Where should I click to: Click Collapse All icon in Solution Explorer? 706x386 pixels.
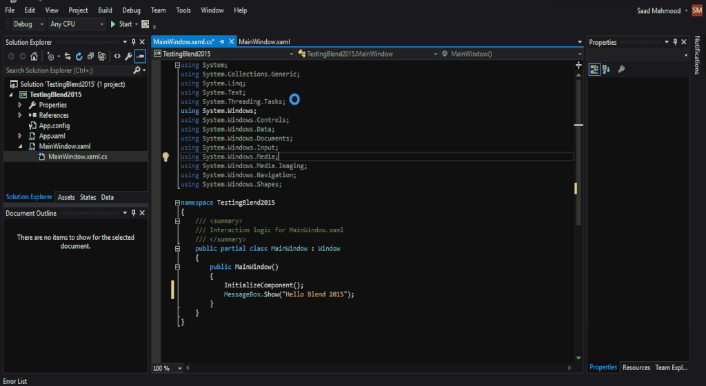[x=90, y=57]
